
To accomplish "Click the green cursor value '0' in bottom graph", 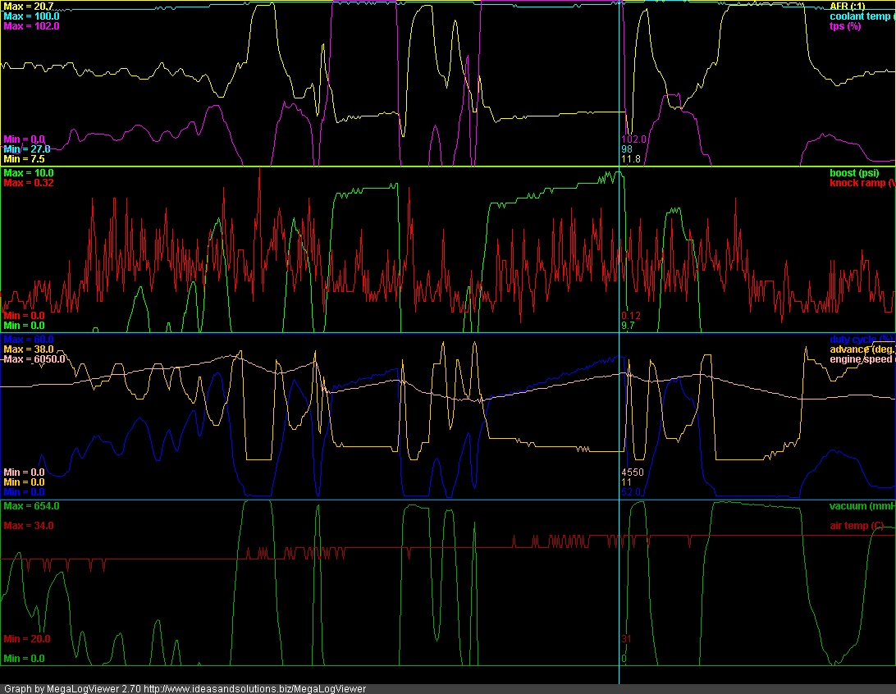I will (x=624, y=659).
